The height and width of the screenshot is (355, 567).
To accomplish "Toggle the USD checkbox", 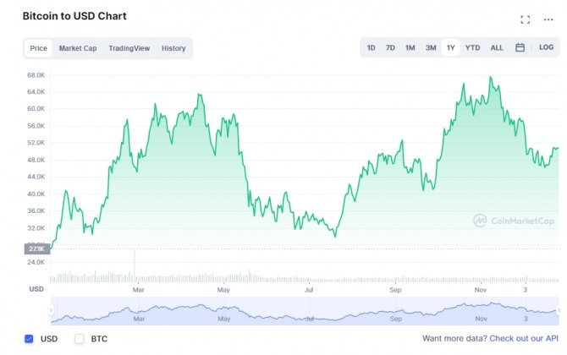I will pos(29,339).
